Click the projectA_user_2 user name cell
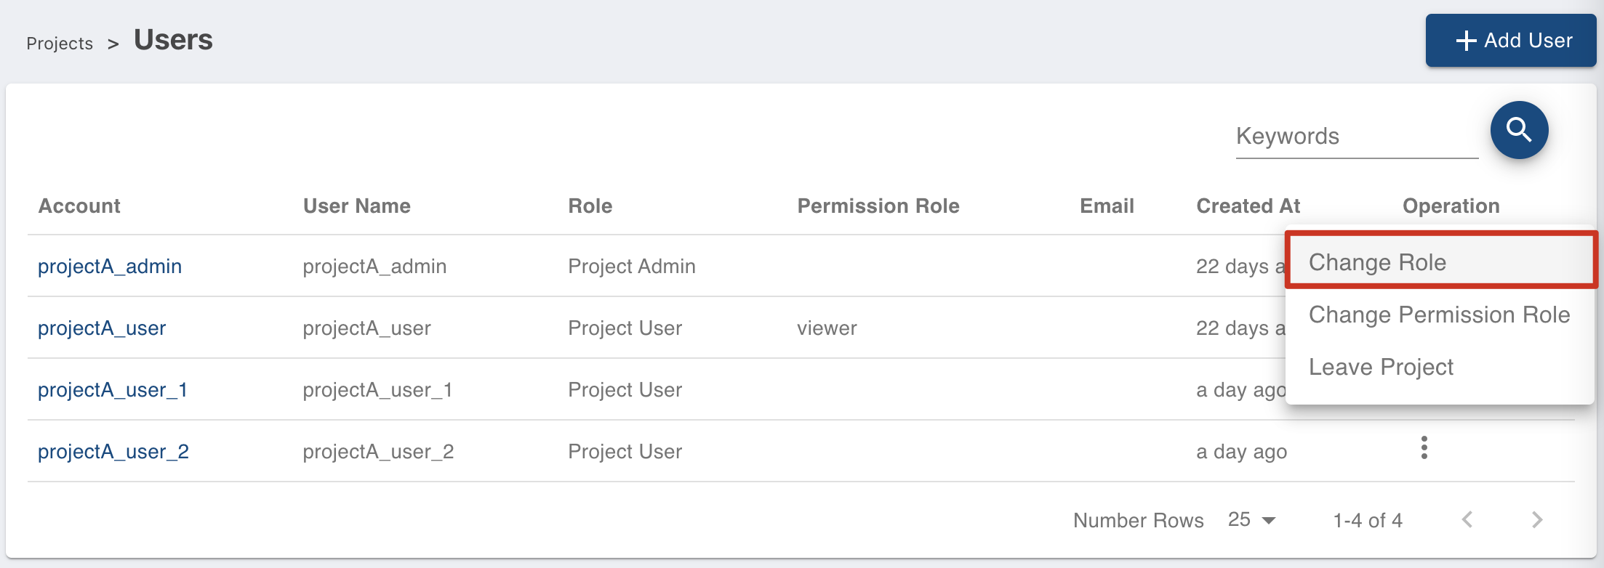This screenshot has width=1604, height=568. [x=378, y=452]
